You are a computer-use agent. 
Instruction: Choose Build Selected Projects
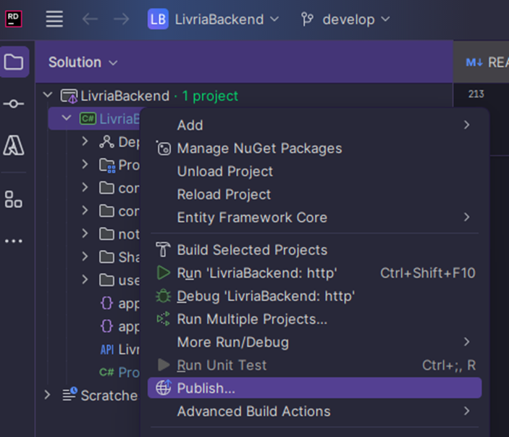(x=314, y=250)
